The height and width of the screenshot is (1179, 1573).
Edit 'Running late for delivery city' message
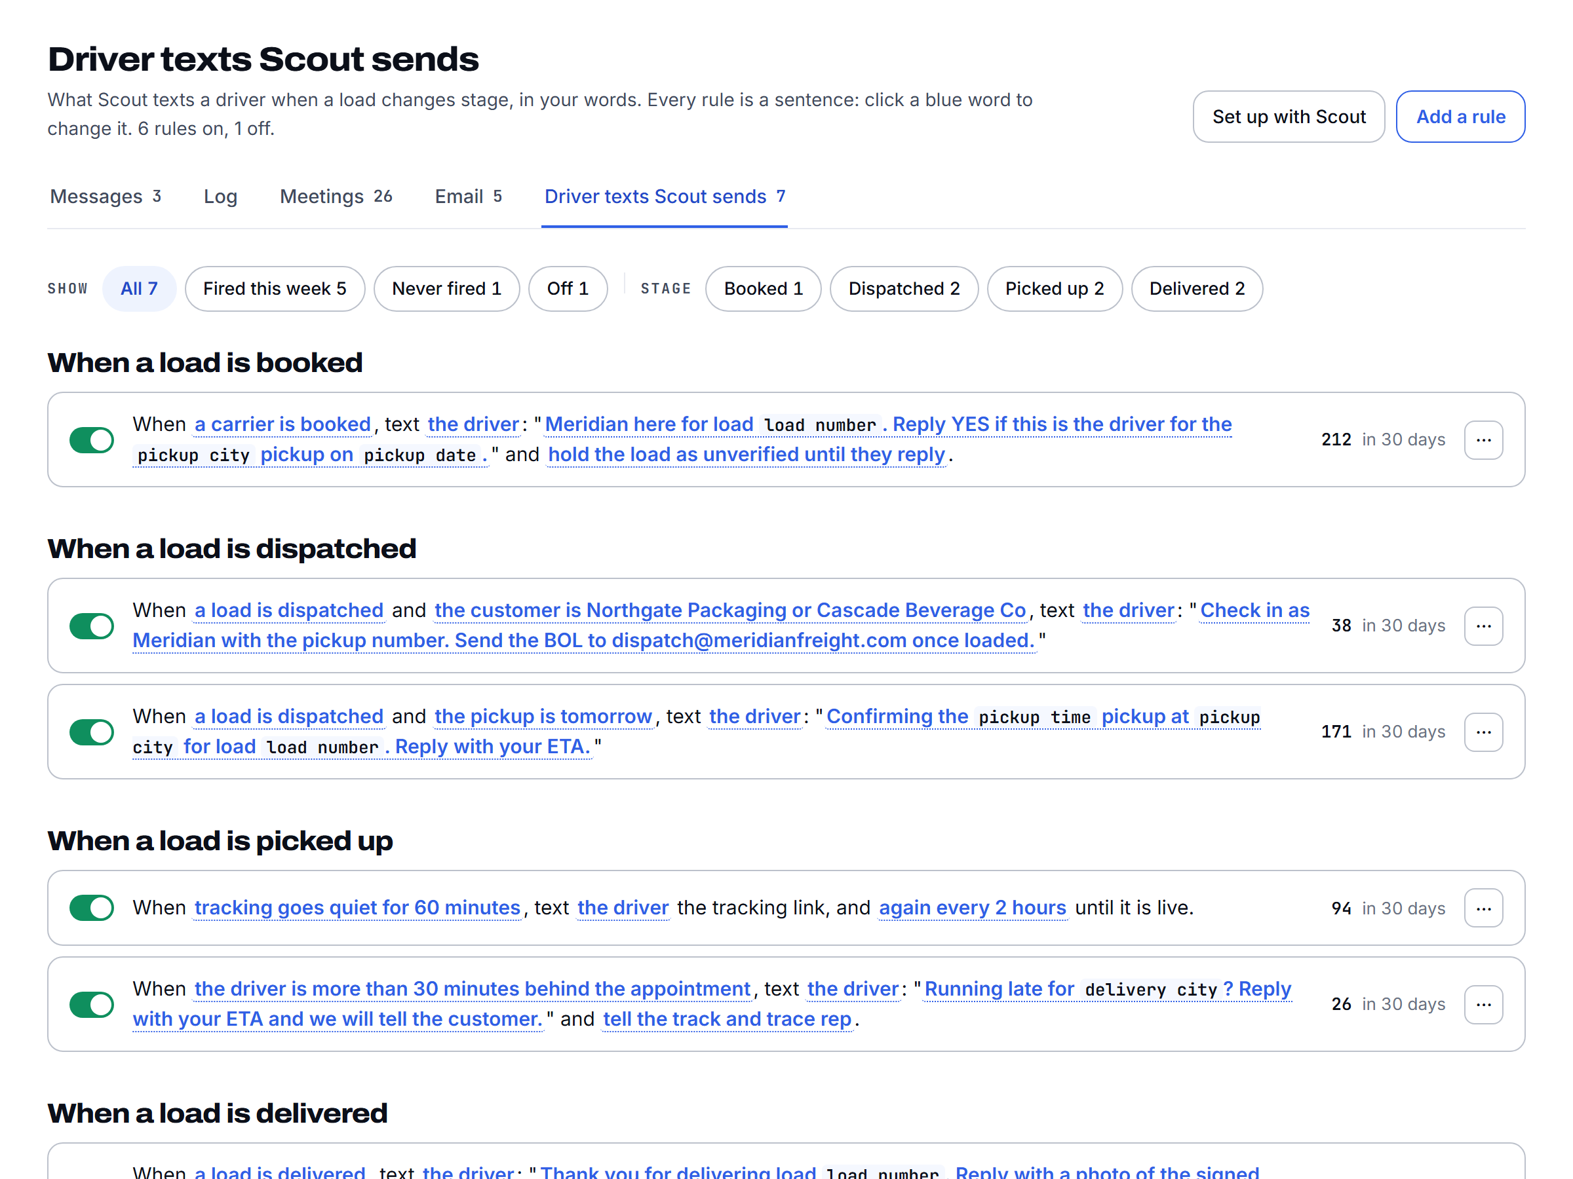712,1004
